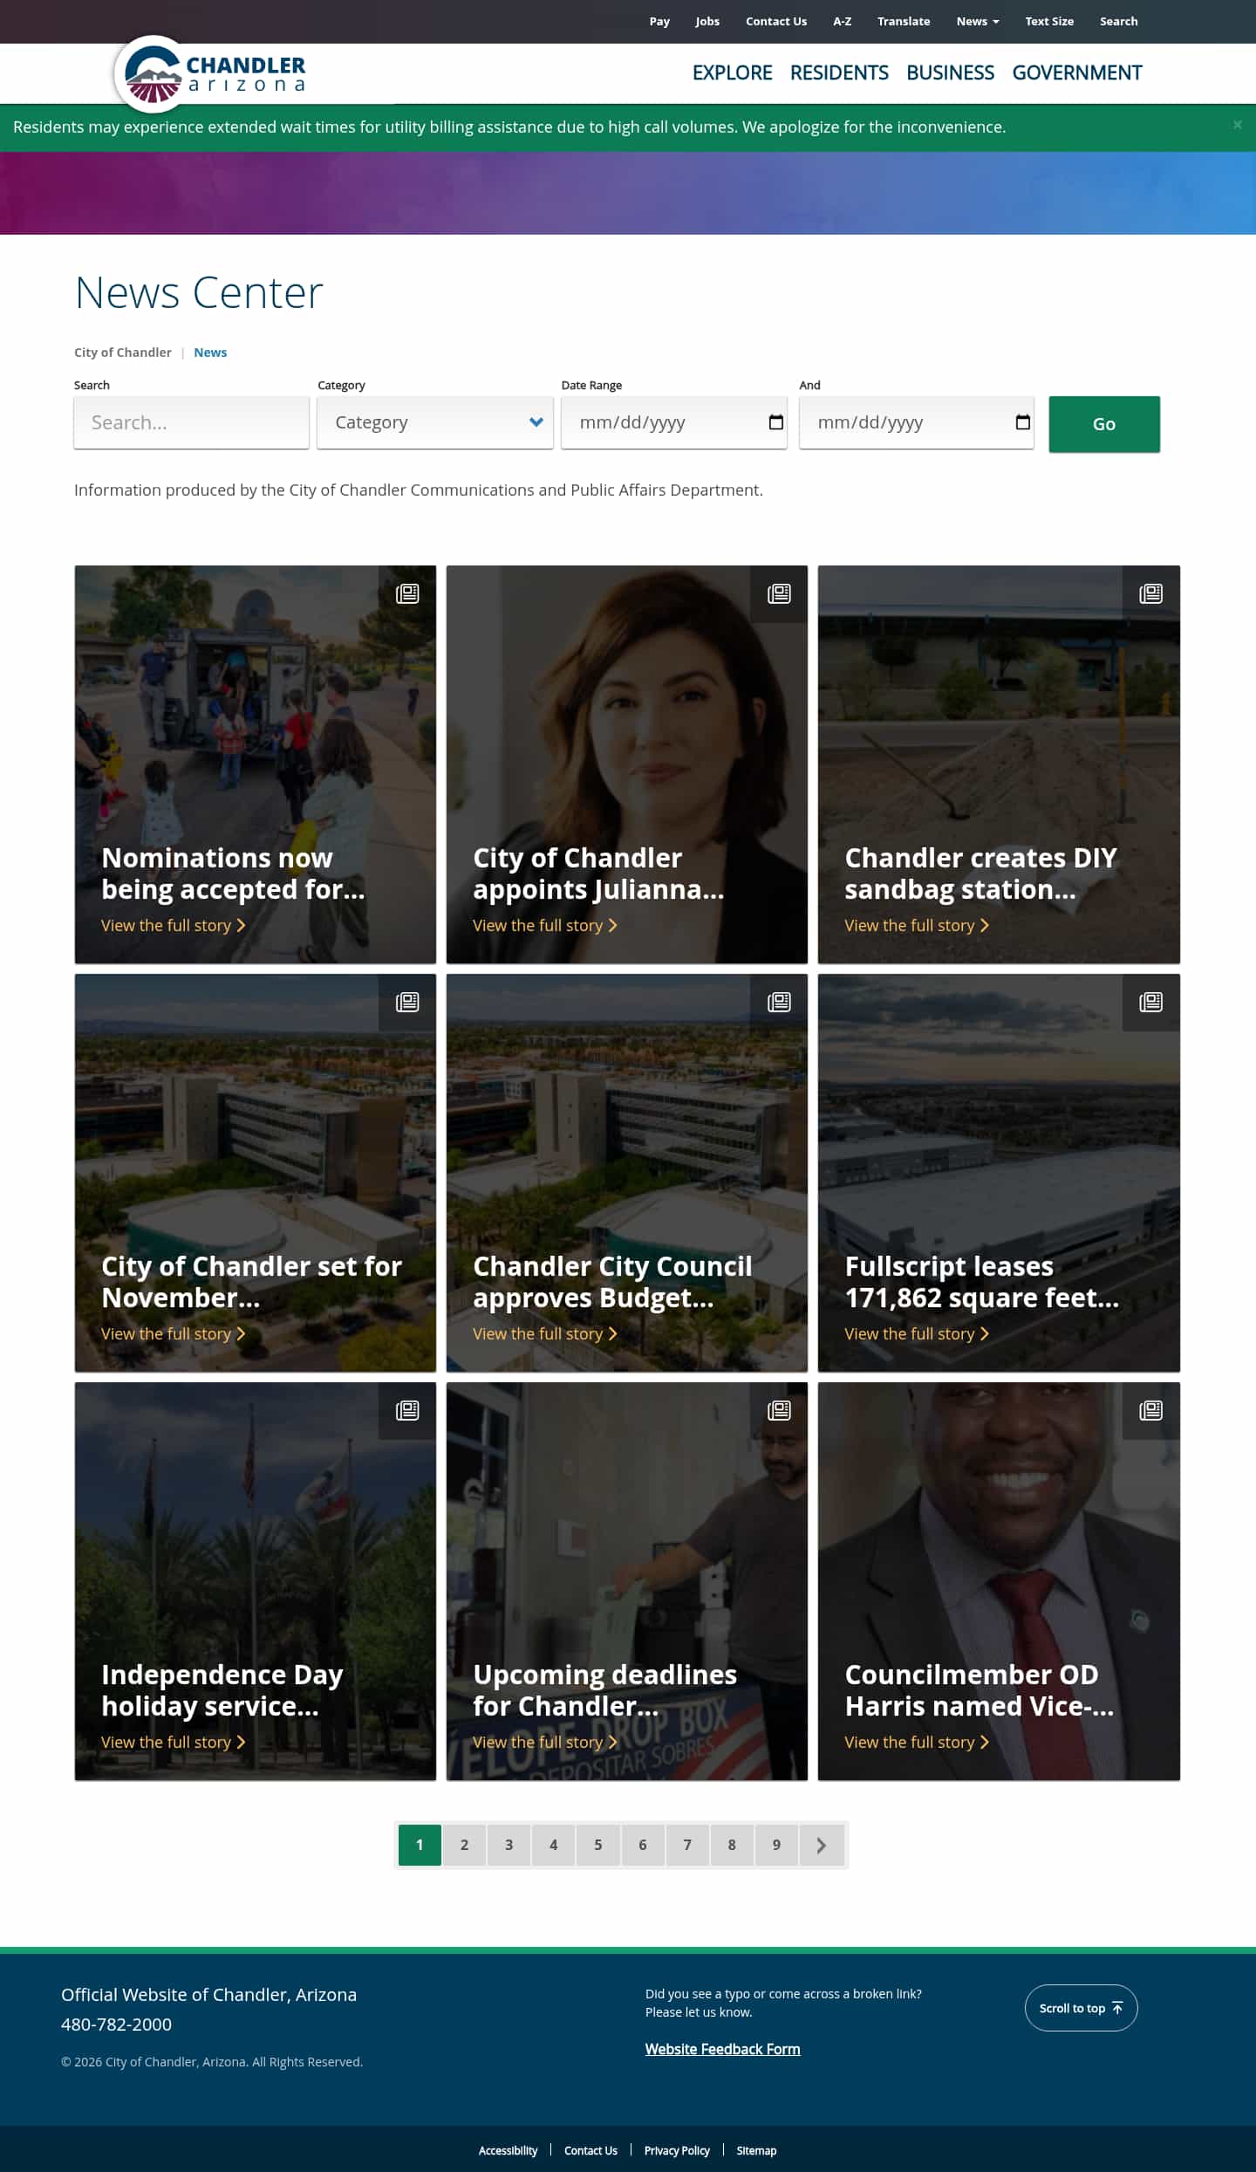Click City of Chandler breadcrumb
This screenshot has width=1256, height=2172.
pyautogui.click(x=123, y=353)
